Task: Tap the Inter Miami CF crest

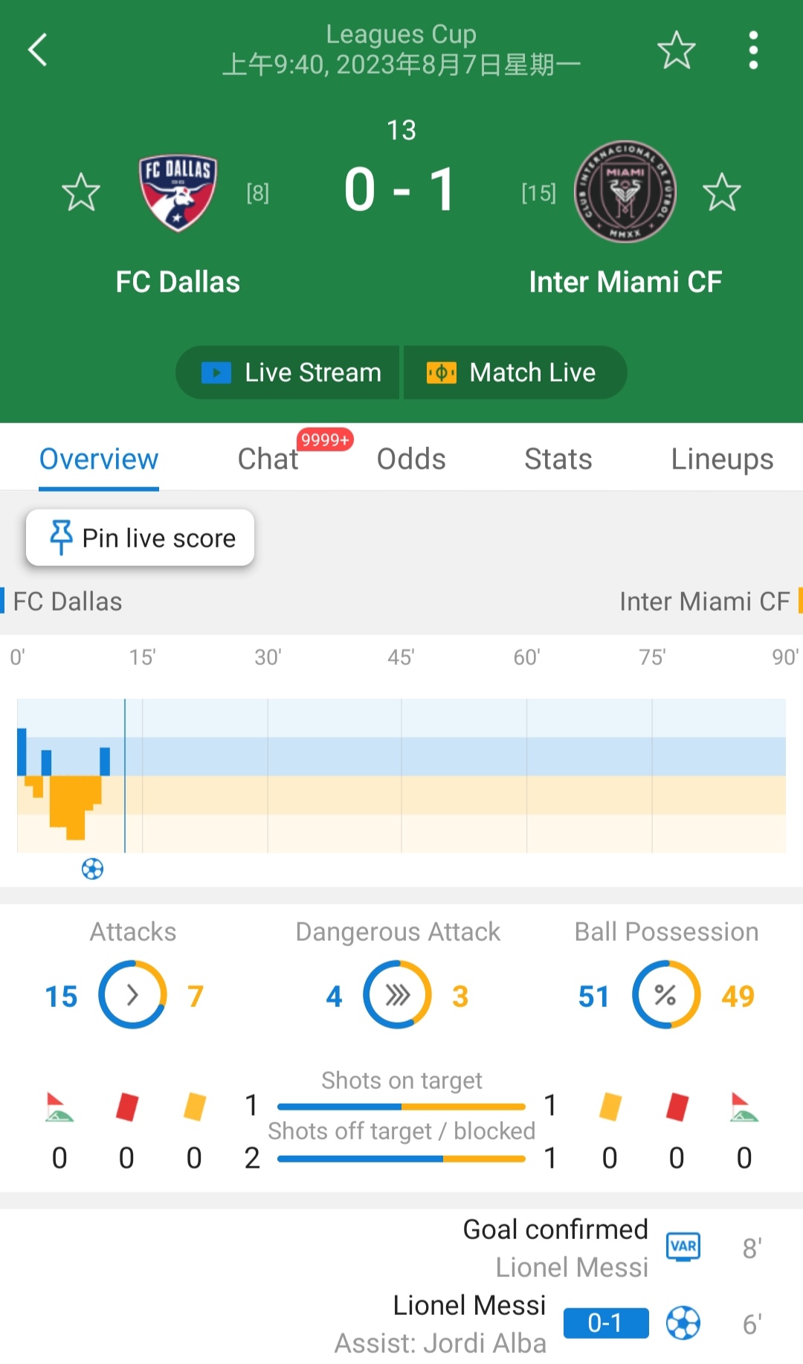Action: [x=625, y=192]
